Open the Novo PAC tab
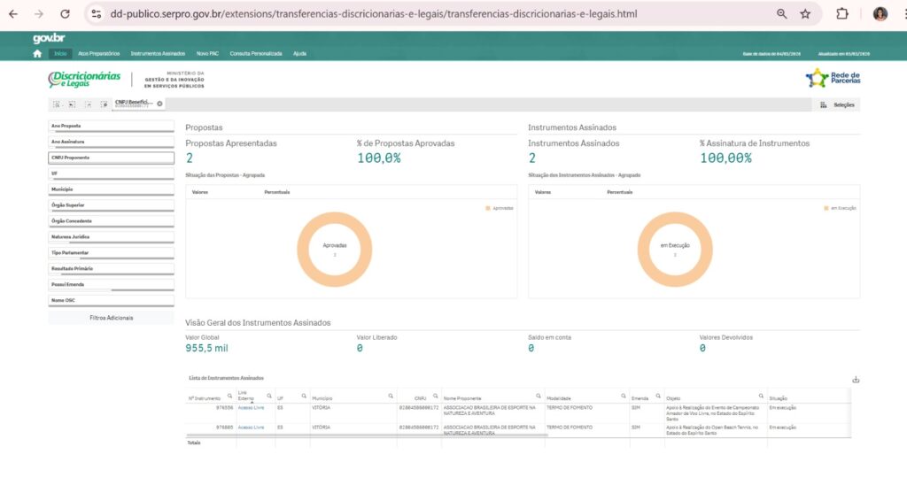The width and height of the screenshot is (907, 501). point(207,54)
